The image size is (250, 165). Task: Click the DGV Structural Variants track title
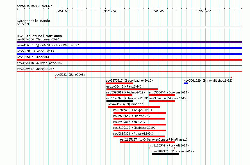coord(39,36)
